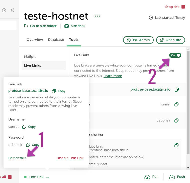The width and height of the screenshot is (190, 183).
Task: Select Mailpit in the tools list
Action: tap(30, 56)
